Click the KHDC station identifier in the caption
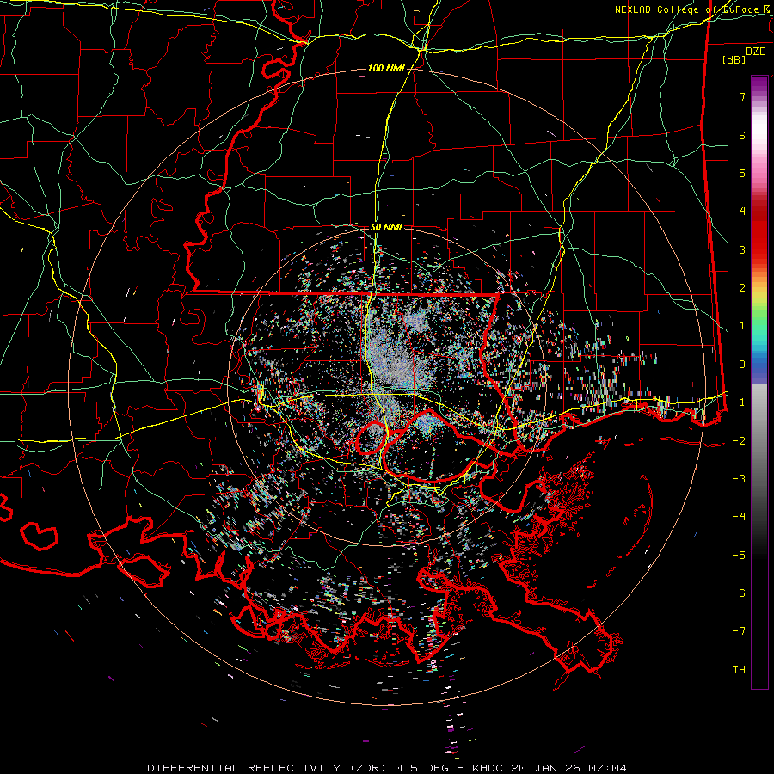Image resolution: width=774 pixels, height=774 pixels. click(x=488, y=768)
